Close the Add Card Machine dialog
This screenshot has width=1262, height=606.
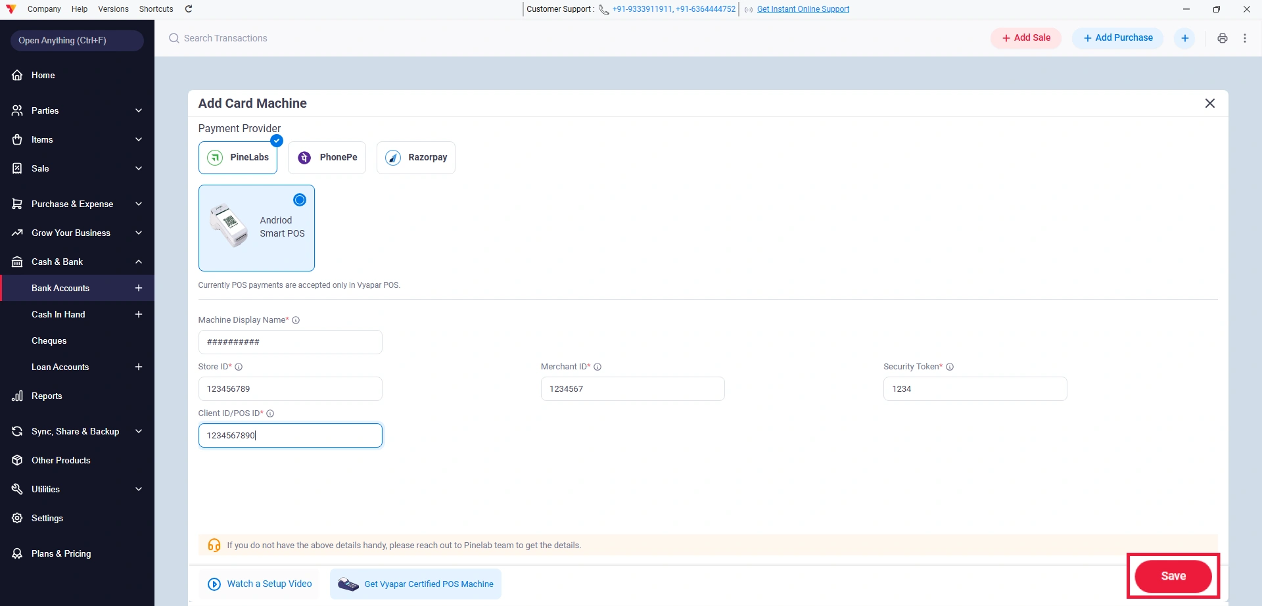pyautogui.click(x=1210, y=103)
